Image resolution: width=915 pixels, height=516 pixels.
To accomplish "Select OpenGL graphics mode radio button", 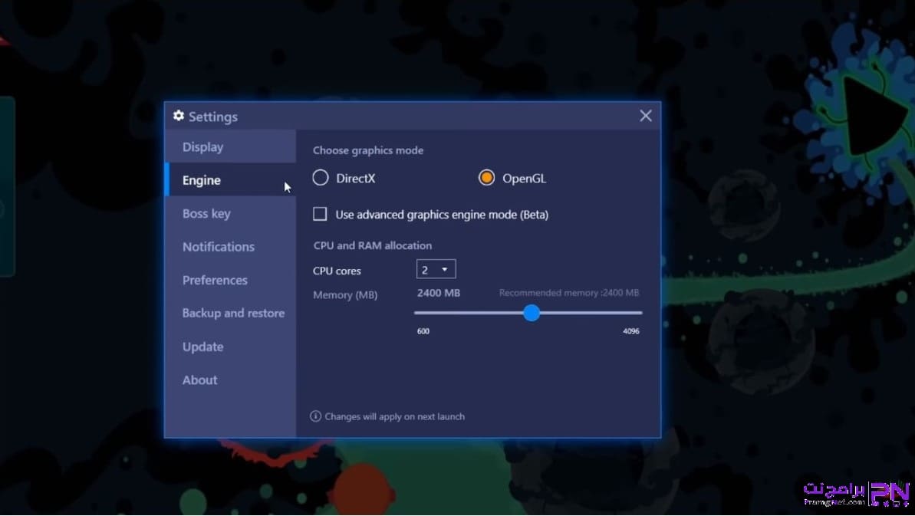I will coord(486,177).
